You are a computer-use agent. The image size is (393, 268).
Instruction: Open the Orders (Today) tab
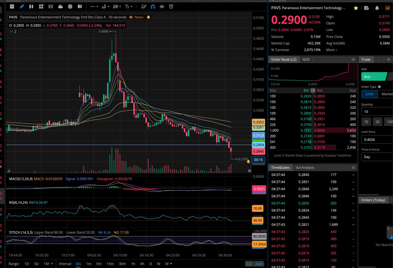point(373,200)
